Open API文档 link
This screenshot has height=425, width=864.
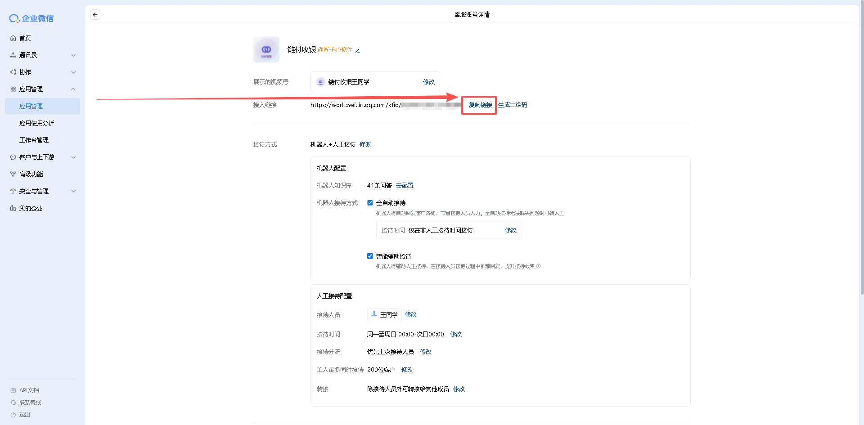click(x=29, y=390)
